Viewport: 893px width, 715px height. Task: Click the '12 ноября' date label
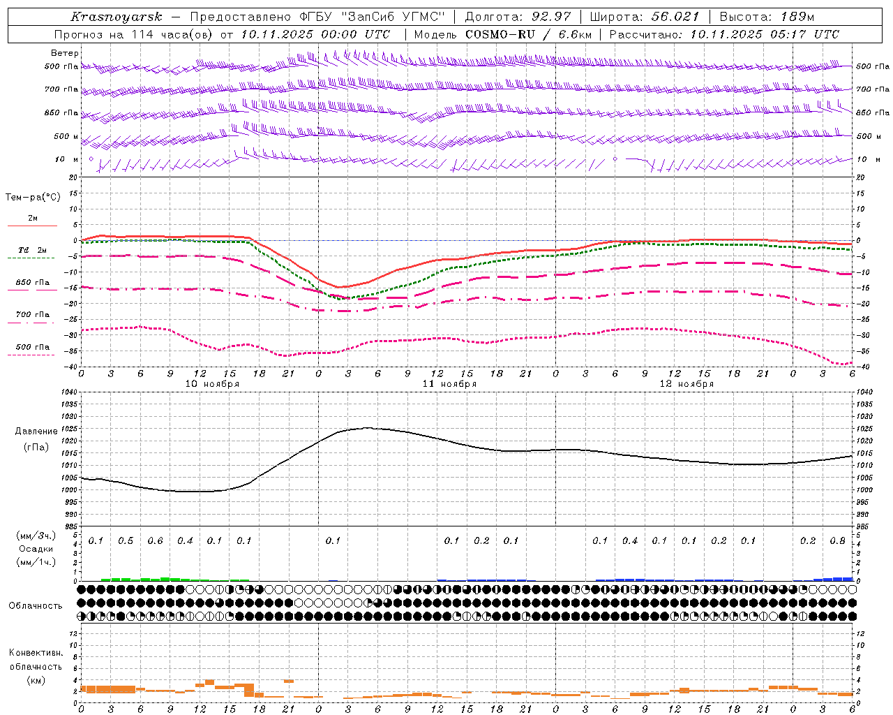click(686, 384)
